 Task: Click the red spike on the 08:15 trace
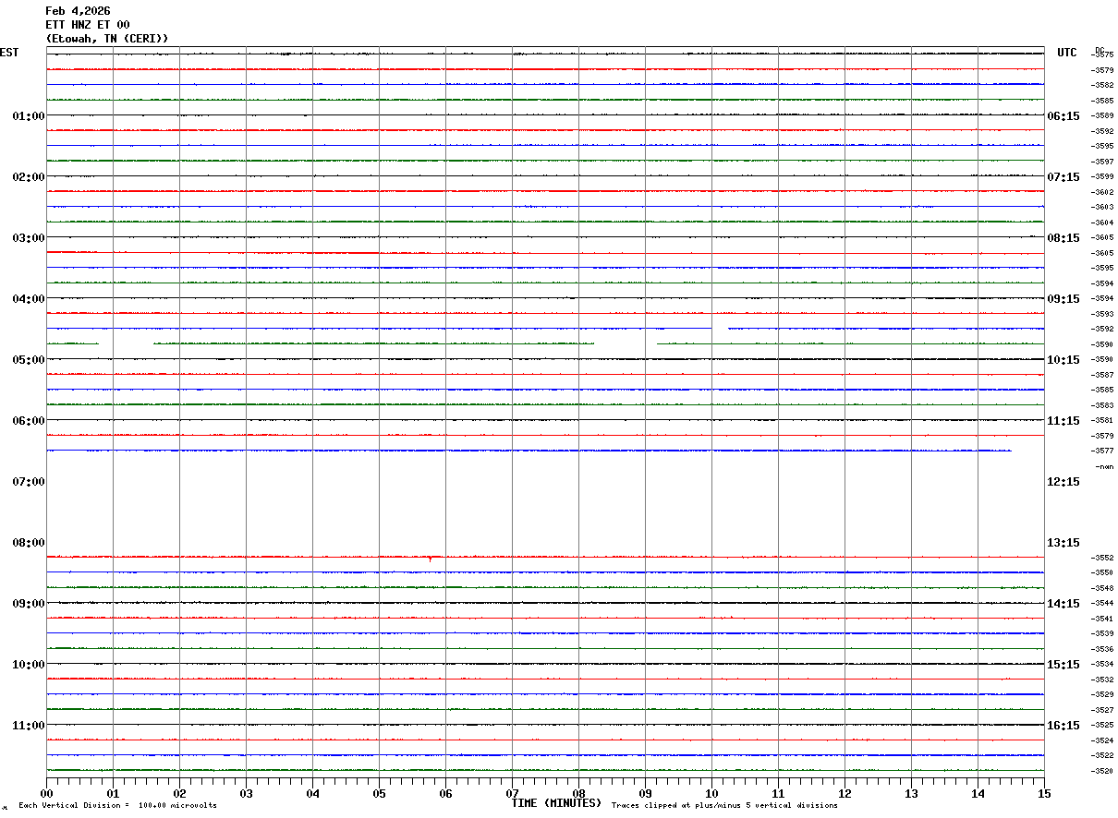(x=430, y=559)
